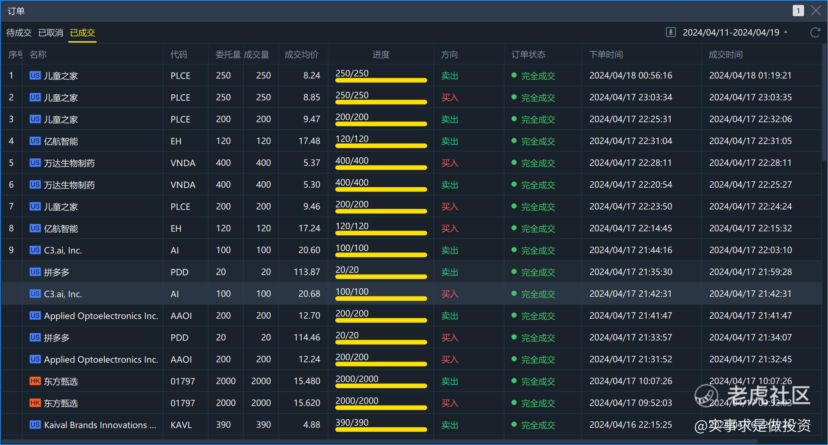
Task: Click the window count badge '1'
Action: point(798,11)
